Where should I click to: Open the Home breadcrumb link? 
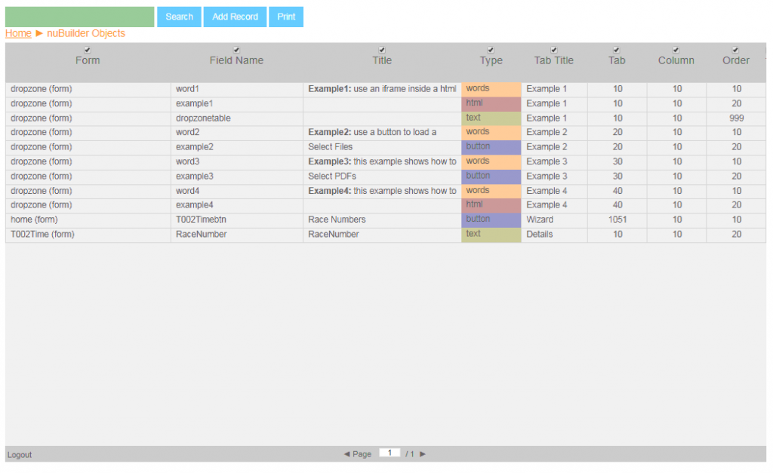(18, 33)
